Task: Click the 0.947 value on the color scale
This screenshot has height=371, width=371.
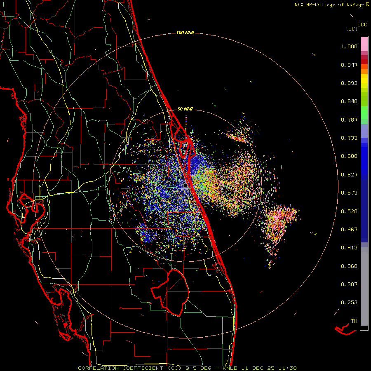Action: (x=349, y=65)
